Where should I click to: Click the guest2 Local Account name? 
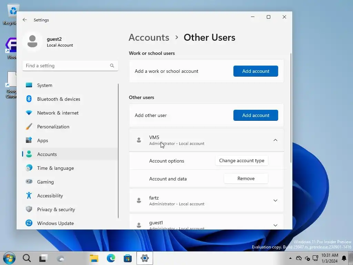pyautogui.click(x=60, y=42)
